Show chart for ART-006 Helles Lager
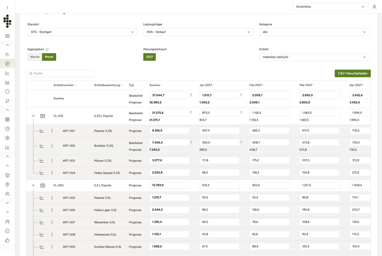The height and width of the screenshot is (256, 382). [42, 210]
